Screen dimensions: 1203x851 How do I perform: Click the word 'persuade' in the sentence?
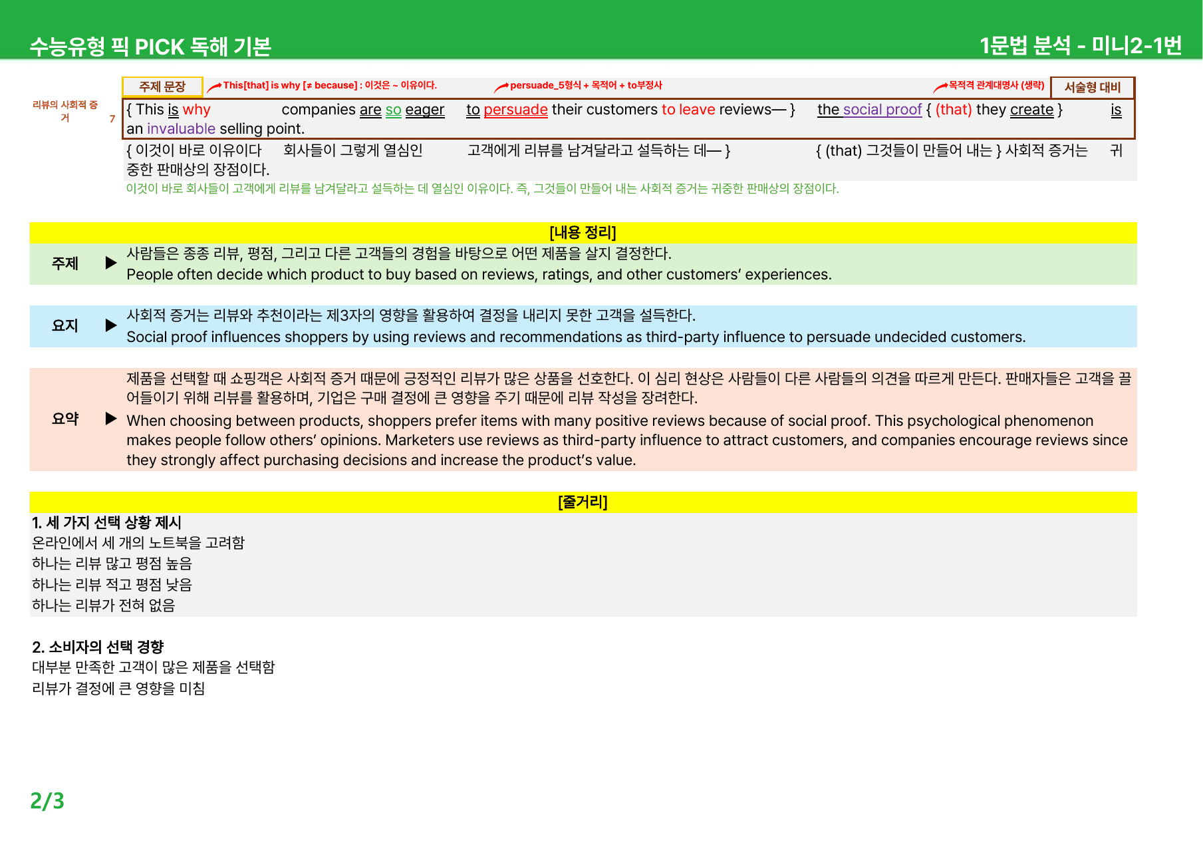515,110
